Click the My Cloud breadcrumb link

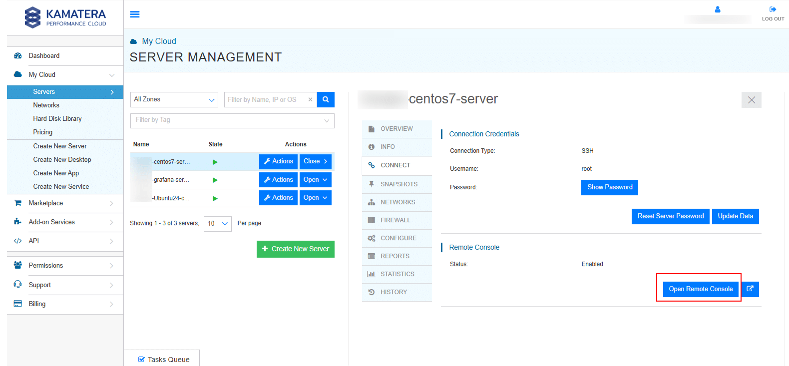(x=159, y=41)
